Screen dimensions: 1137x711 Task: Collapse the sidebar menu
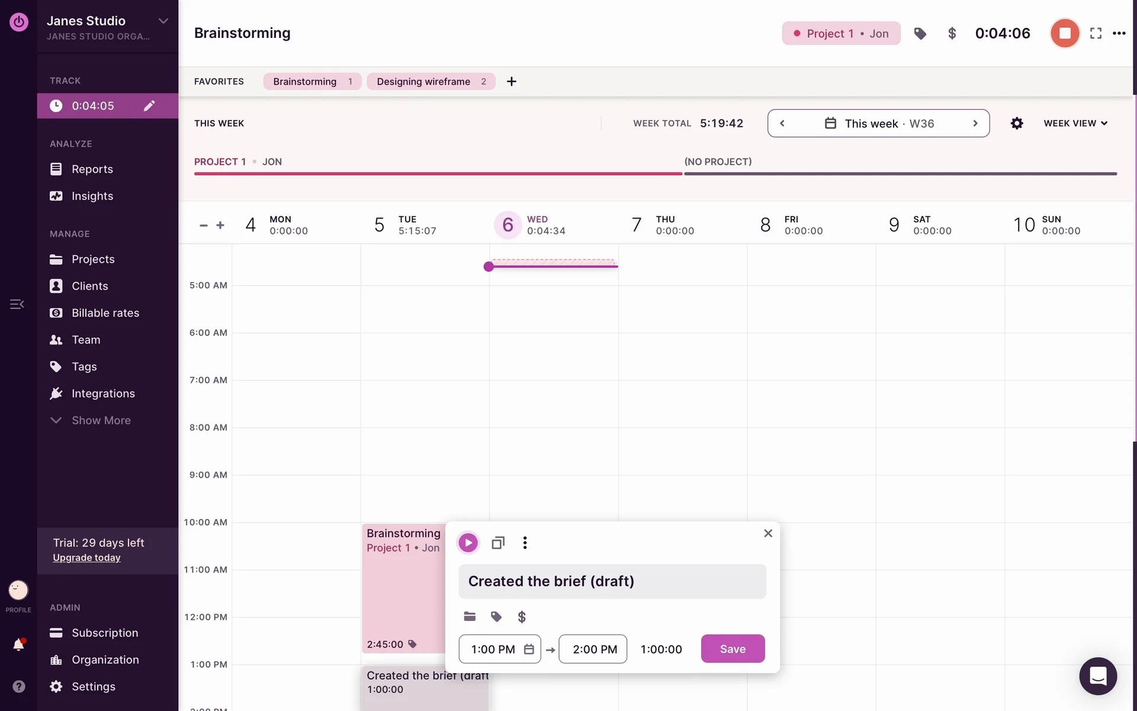(17, 304)
